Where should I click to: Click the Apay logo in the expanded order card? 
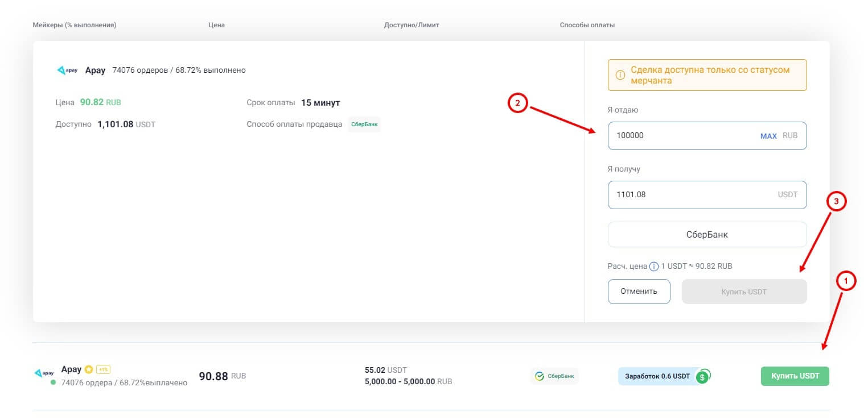[67, 70]
